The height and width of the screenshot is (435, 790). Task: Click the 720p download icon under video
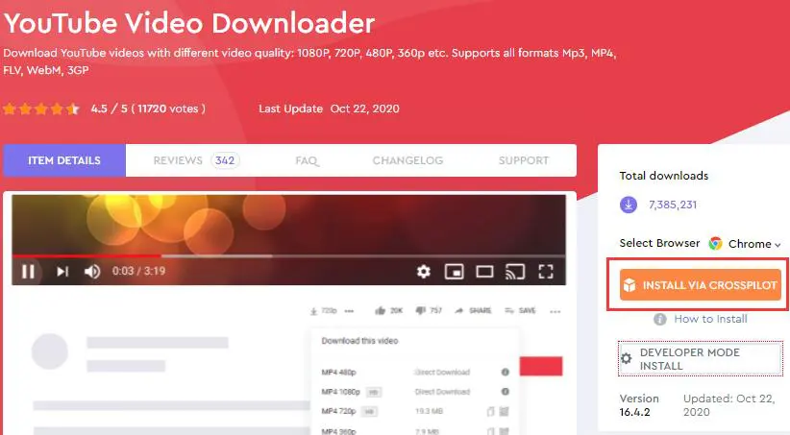tap(313, 311)
